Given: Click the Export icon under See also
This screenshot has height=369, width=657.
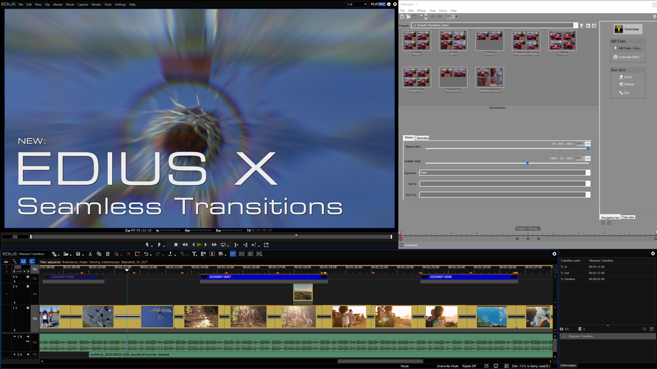Looking at the screenshot, I should pos(621,77).
